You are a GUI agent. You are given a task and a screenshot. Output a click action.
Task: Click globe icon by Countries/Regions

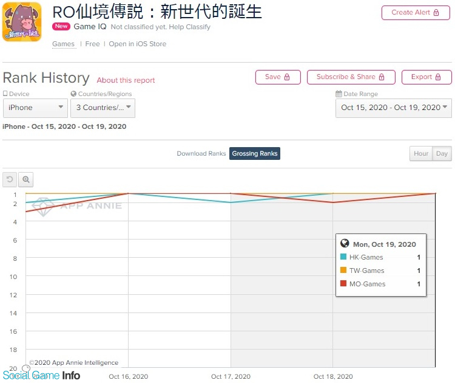pyautogui.click(x=73, y=94)
